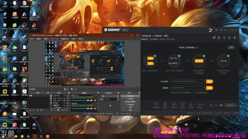The height and width of the screenshot is (139, 248).
Task: Remove the selected source in OBS
Action: tap(55, 110)
